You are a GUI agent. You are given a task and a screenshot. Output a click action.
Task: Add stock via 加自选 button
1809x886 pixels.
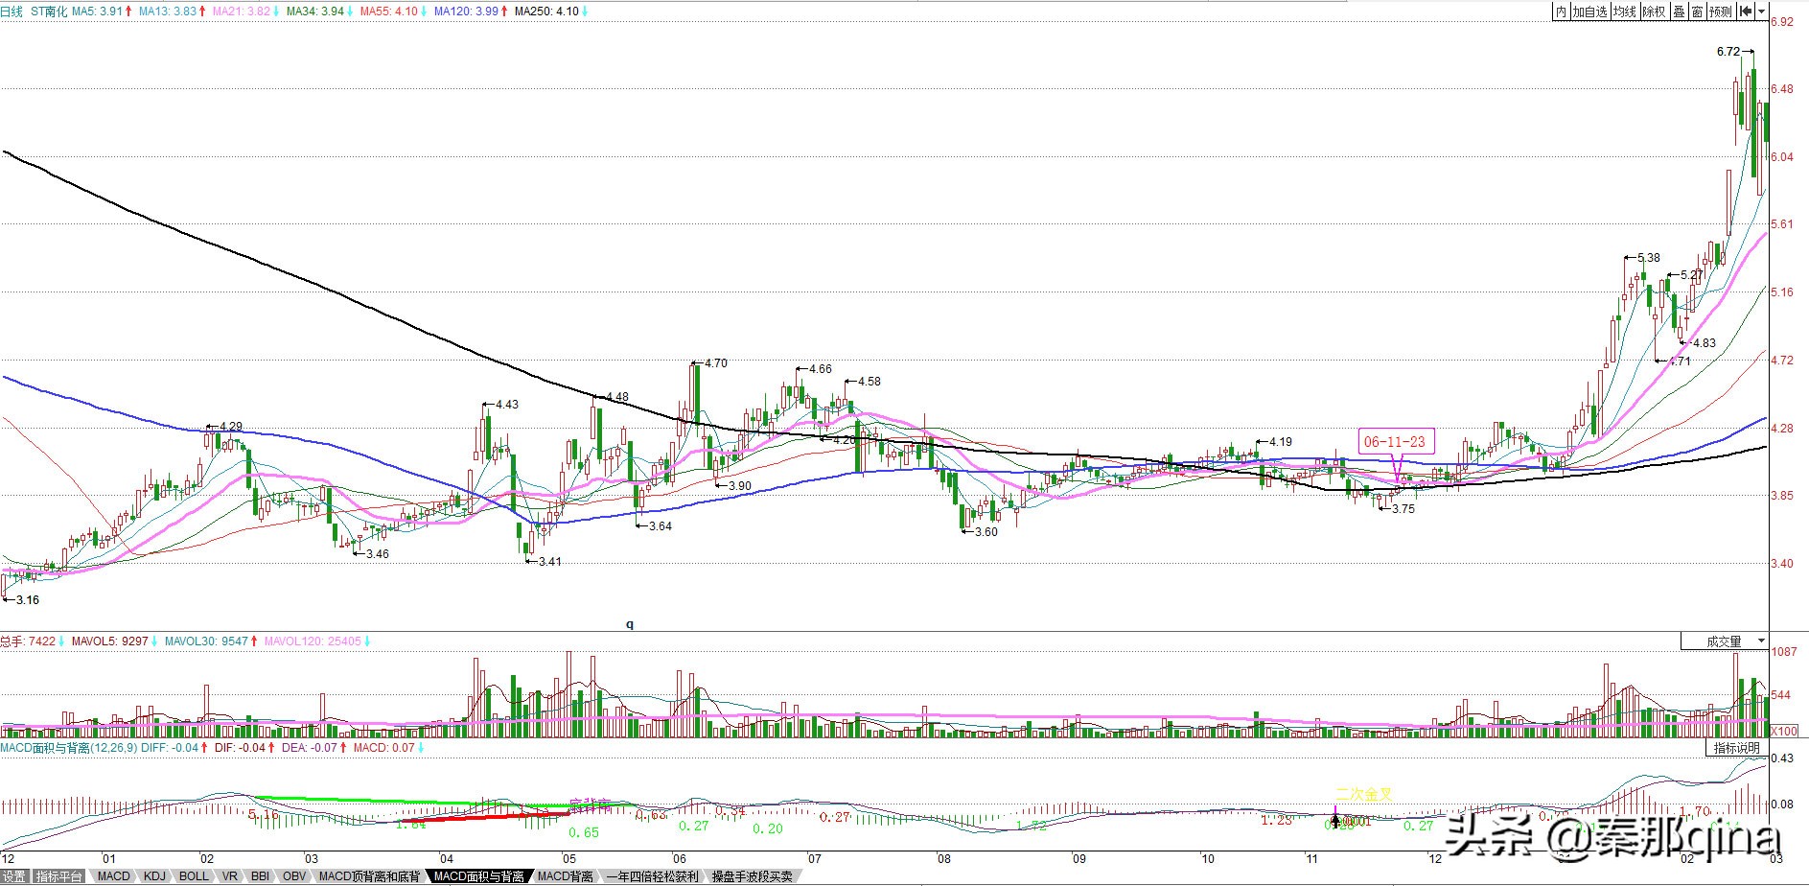tap(1589, 12)
